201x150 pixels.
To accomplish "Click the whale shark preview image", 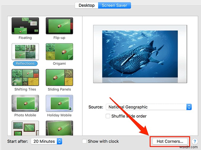I will [140, 54].
